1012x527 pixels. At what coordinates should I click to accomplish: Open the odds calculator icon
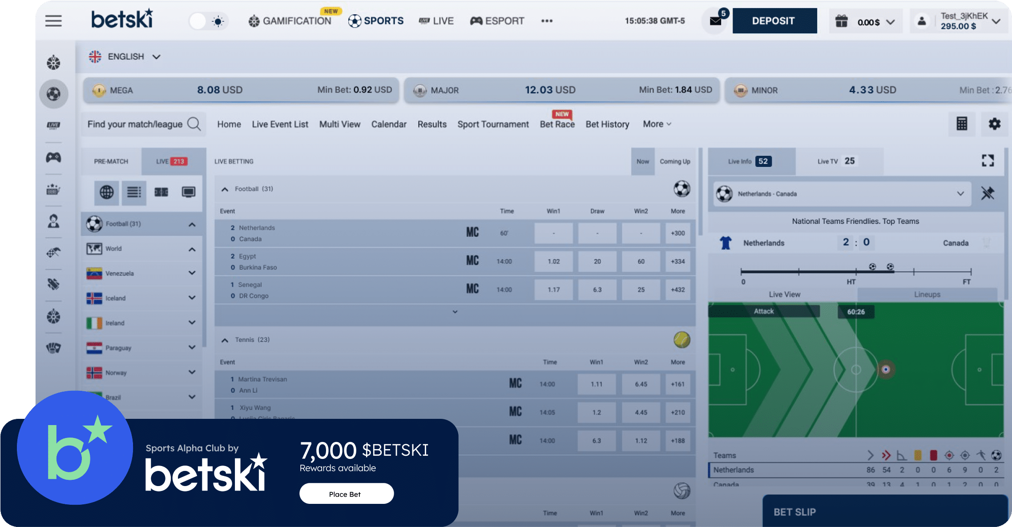tap(962, 124)
